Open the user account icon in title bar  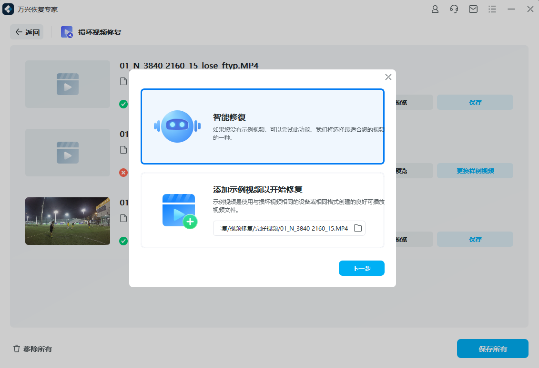[435, 9]
